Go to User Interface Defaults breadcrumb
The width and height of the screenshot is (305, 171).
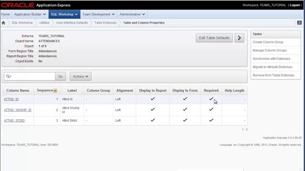point(72,23)
